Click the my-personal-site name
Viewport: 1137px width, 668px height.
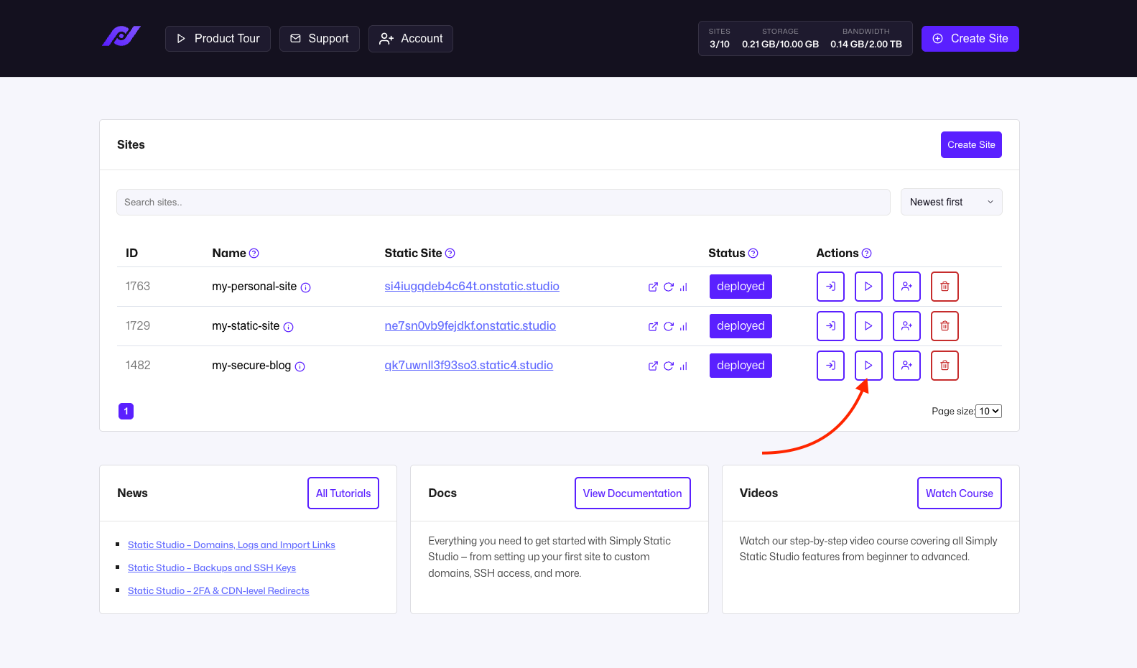(254, 287)
